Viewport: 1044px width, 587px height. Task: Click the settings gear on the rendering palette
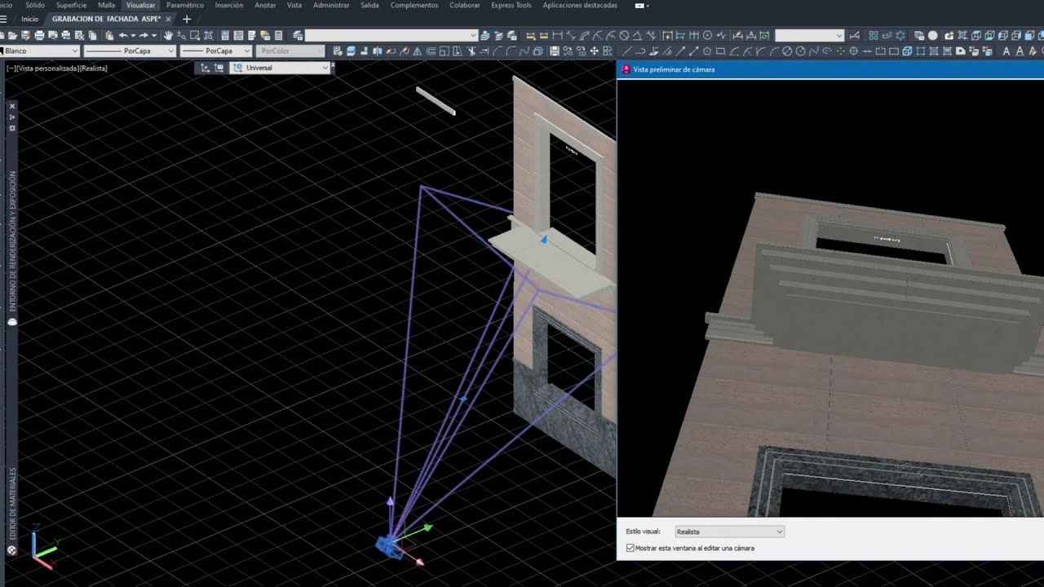12,128
